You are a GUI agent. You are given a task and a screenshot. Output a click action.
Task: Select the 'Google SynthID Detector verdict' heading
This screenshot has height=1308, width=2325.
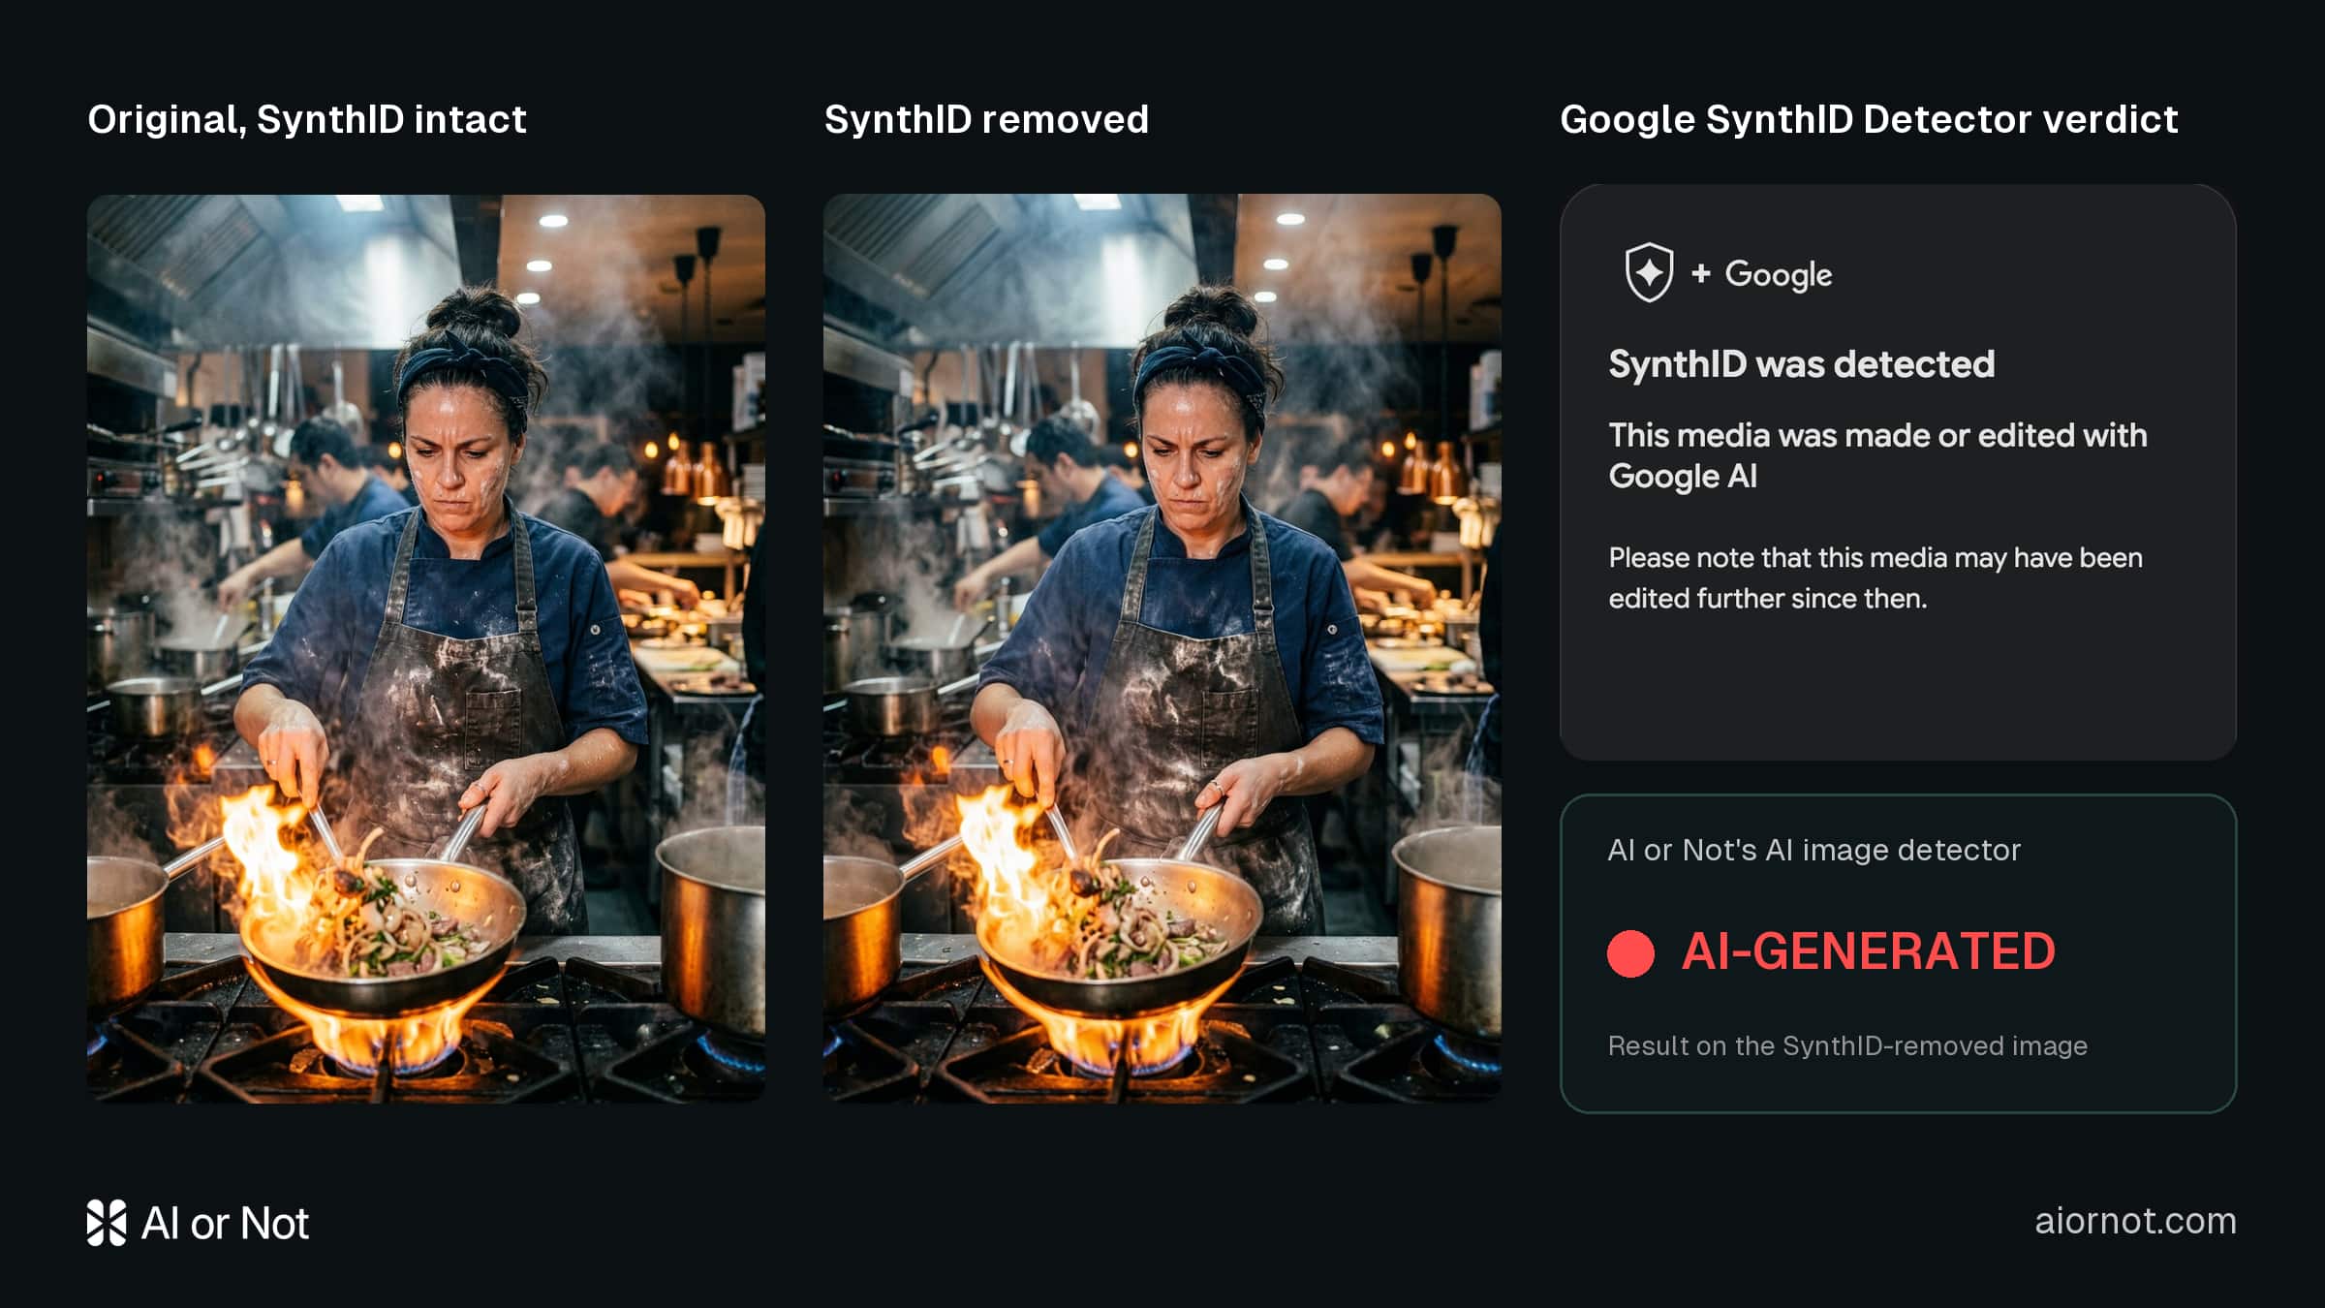1869,120
